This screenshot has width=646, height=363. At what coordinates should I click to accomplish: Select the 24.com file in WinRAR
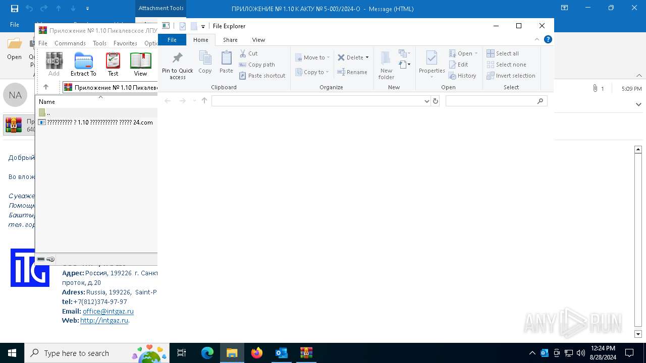(96, 123)
